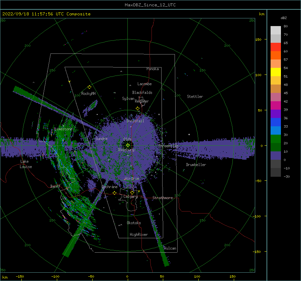The image size is (301, 281).
Task: Click the MaxDBZ_Since_12_UTC title text
Action: click(x=150, y=5)
